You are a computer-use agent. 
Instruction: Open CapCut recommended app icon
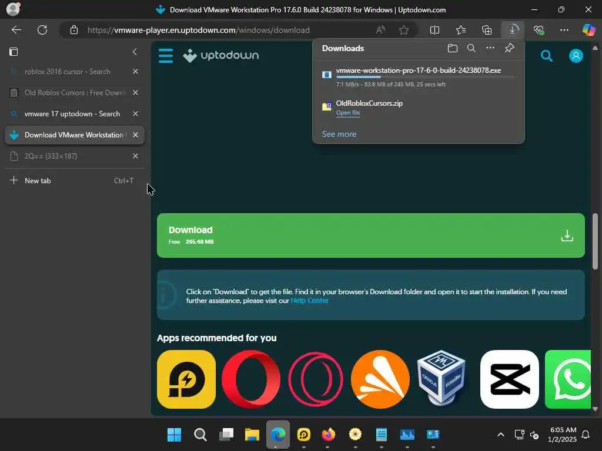[510, 379]
